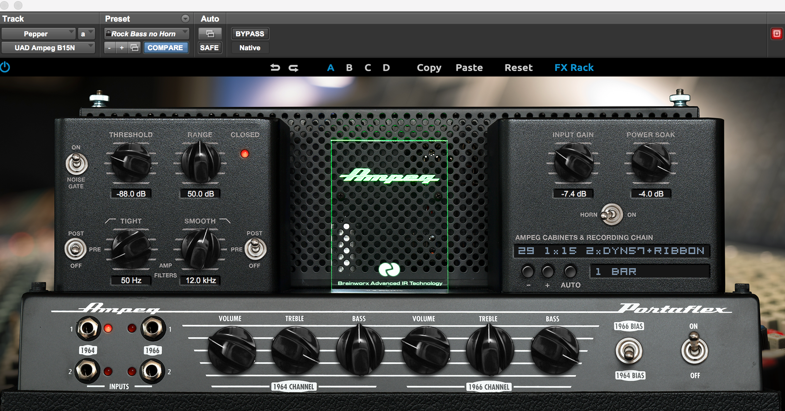Image resolution: width=785 pixels, height=411 pixels.
Task: Toggle the HORN ON switch
Action: pyautogui.click(x=612, y=214)
